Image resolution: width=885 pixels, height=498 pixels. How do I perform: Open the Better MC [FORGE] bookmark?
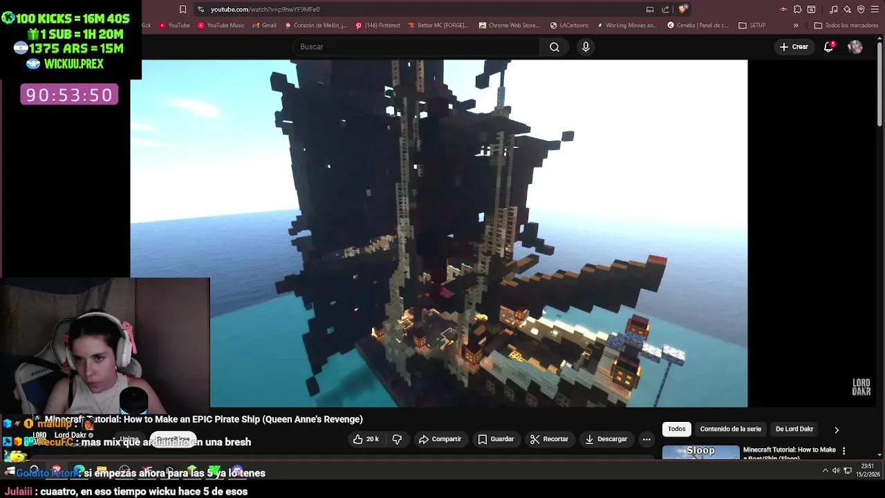point(438,26)
